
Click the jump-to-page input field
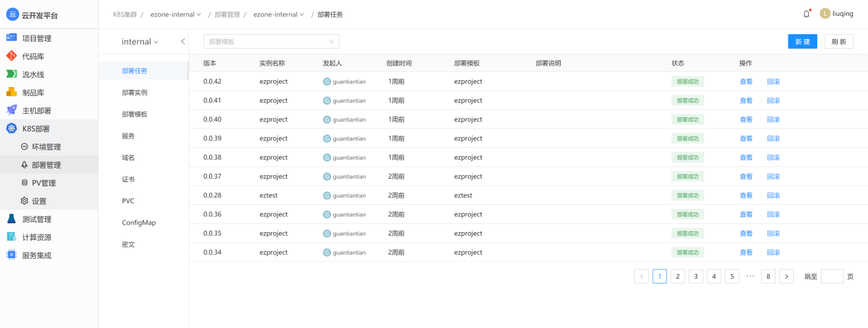[832, 277]
